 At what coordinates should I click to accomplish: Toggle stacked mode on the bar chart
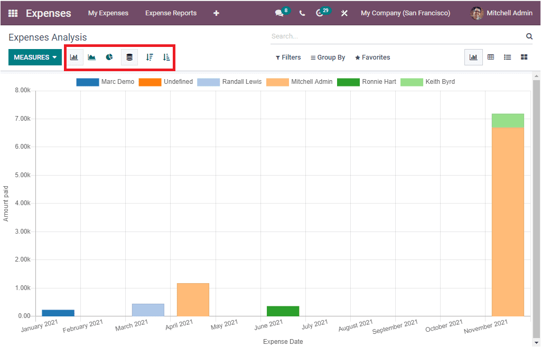tap(129, 56)
